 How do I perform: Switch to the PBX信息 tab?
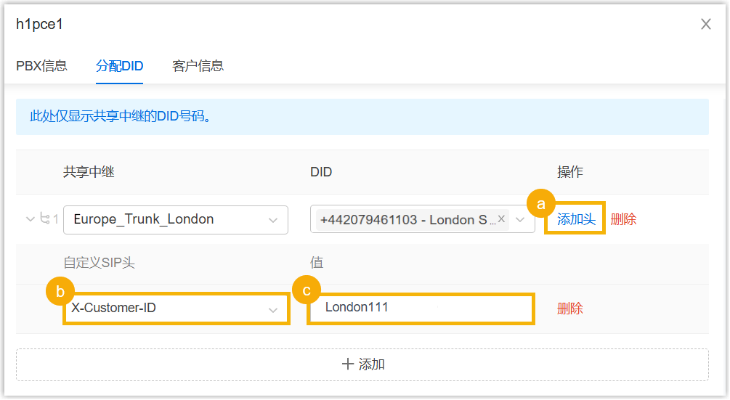tap(41, 66)
